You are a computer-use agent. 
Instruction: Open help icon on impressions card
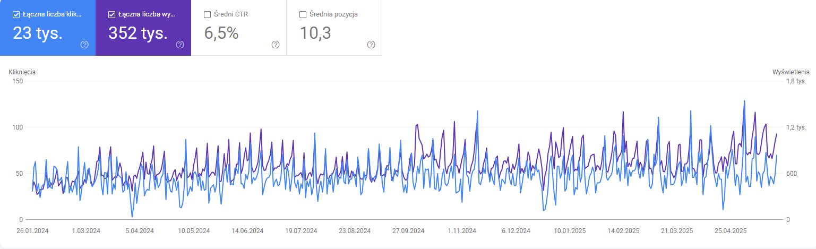(x=180, y=45)
